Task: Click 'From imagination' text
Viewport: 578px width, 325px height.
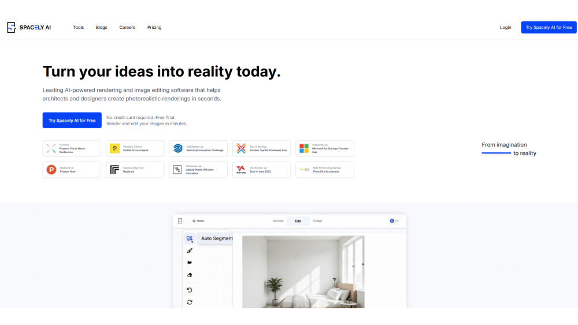Action: coord(504,145)
